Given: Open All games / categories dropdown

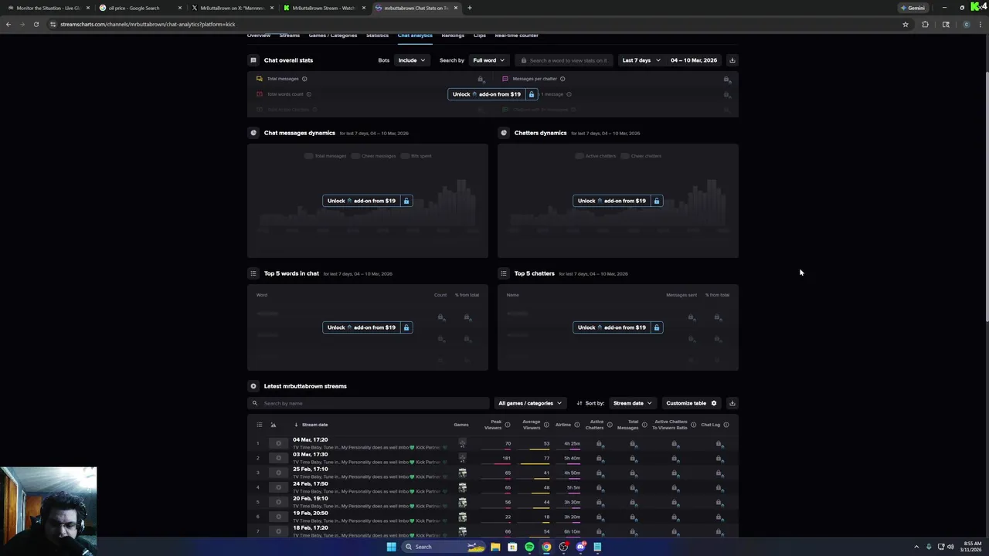Looking at the screenshot, I should (x=530, y=403).
